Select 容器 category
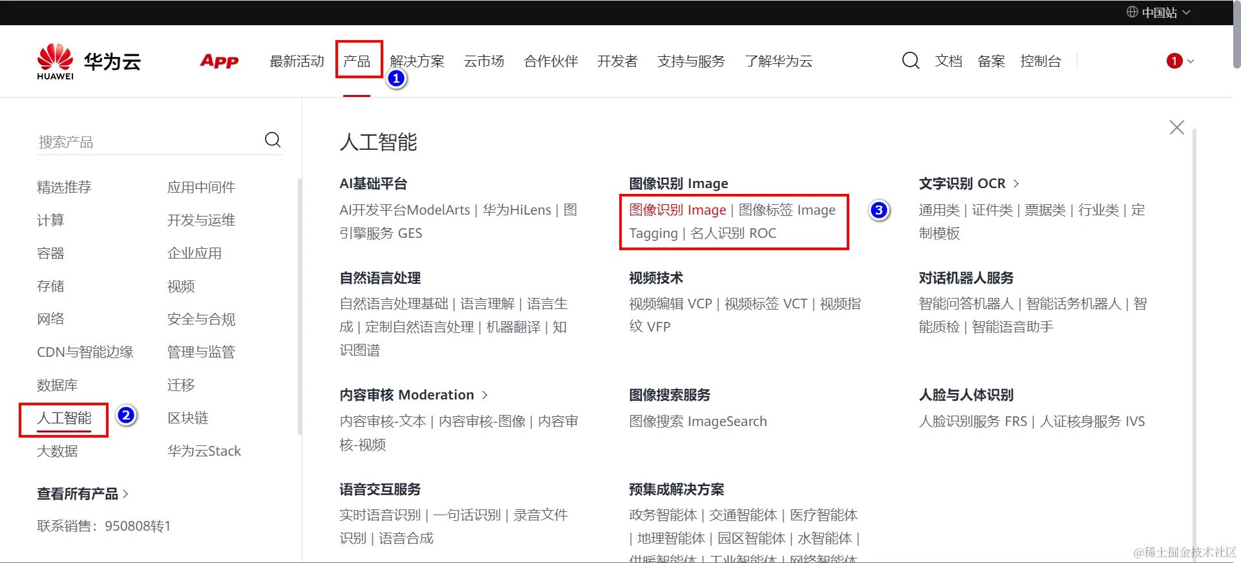 (50, 253)
